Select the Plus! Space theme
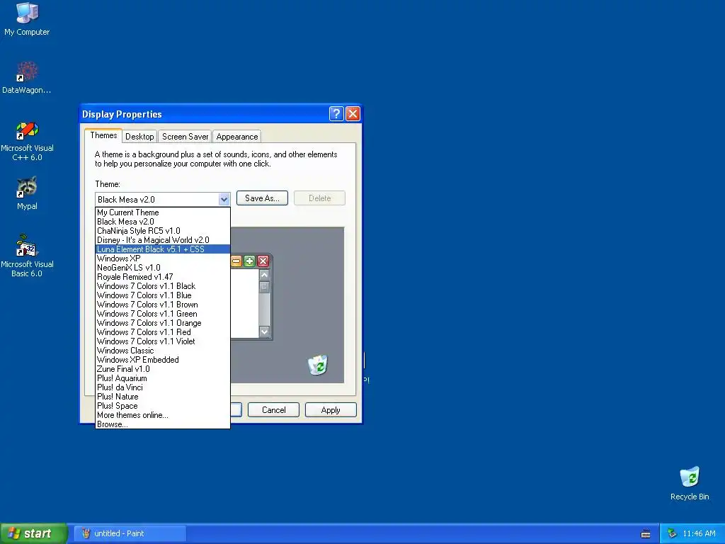The width and height of the screenshot is (725, 544). [163, 406]
